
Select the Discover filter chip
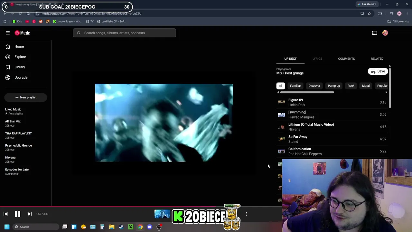(314, 86)
